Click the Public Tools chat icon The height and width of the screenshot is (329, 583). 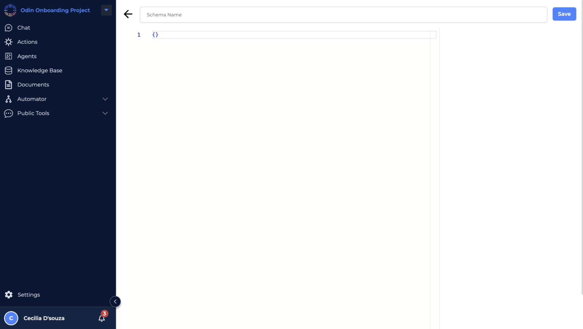[x=8, y=113]
